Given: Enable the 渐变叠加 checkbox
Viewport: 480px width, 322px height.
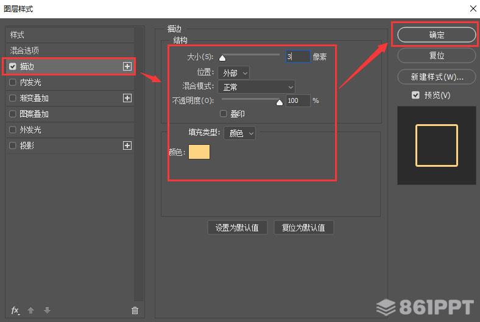Looking at the screenshot, I should (13, 98).
